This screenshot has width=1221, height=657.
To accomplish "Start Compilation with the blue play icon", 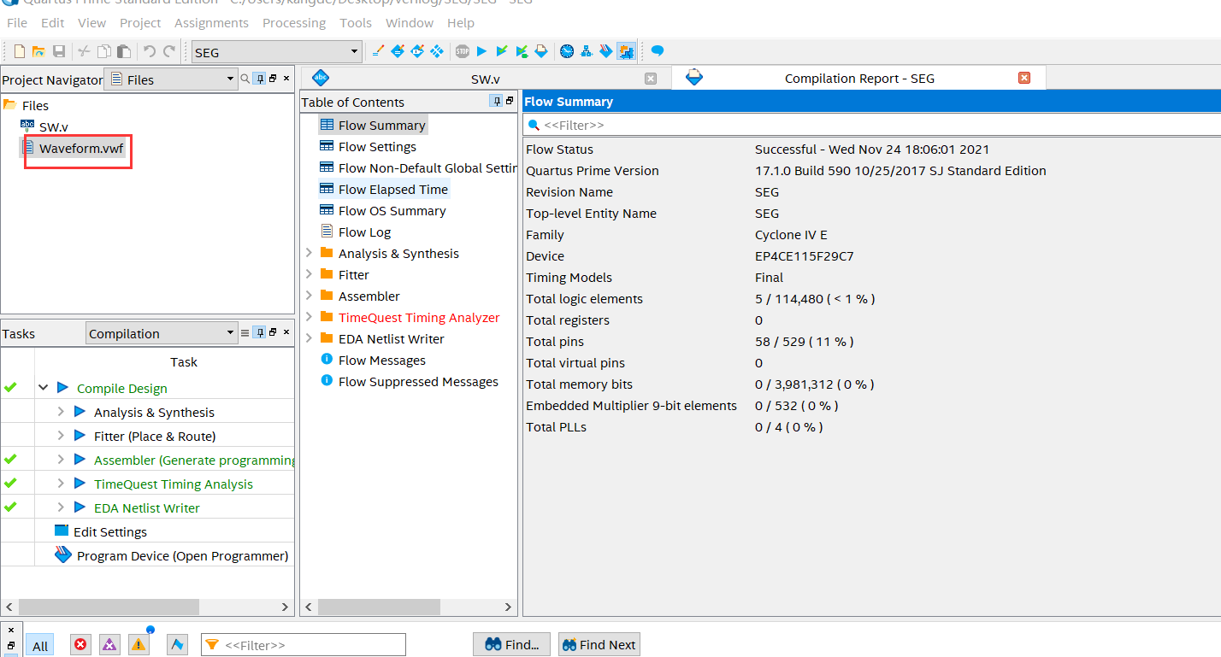I will pyautogui.click(x=481, y=51).
